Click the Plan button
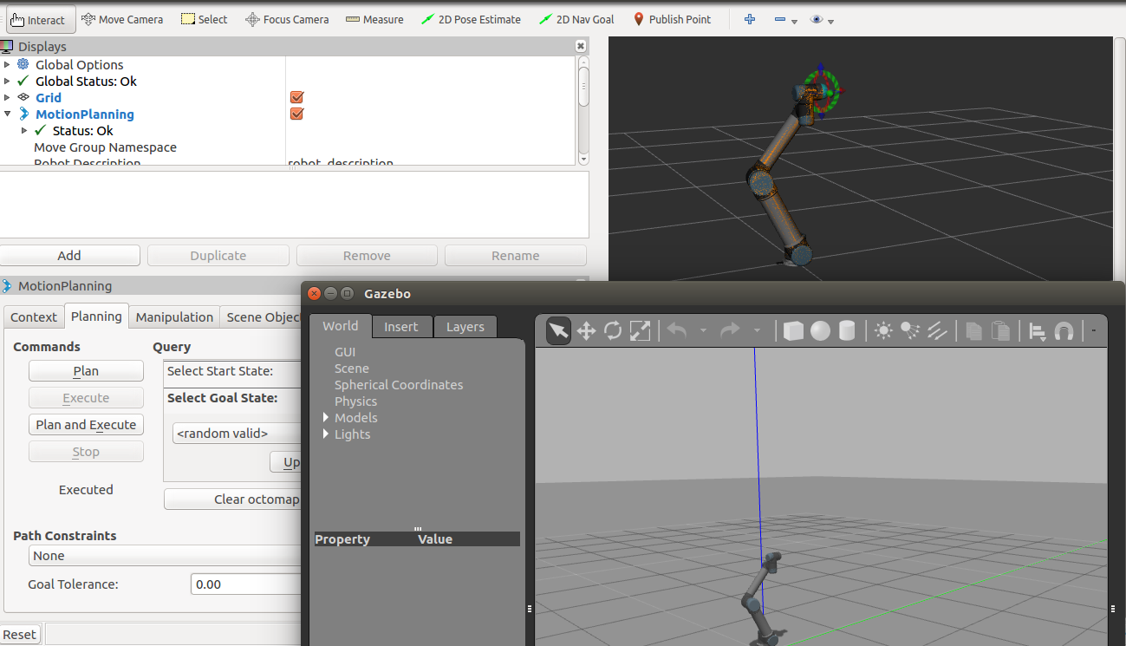Screen dimensions: 1126x646 tap(86, 371)
